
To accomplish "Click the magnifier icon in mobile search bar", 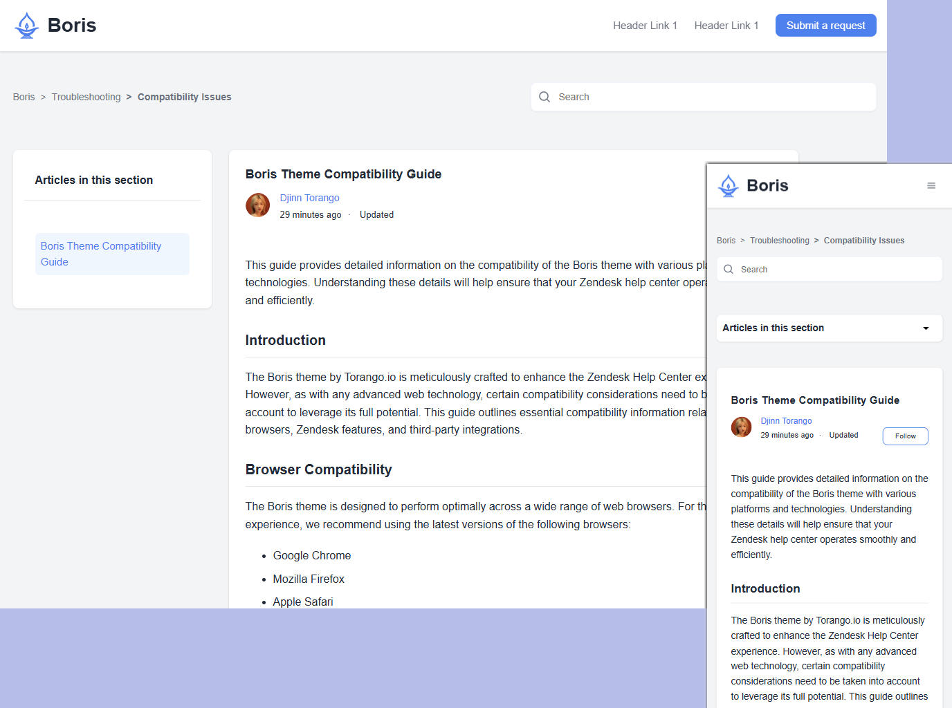I will click(729, 270).
